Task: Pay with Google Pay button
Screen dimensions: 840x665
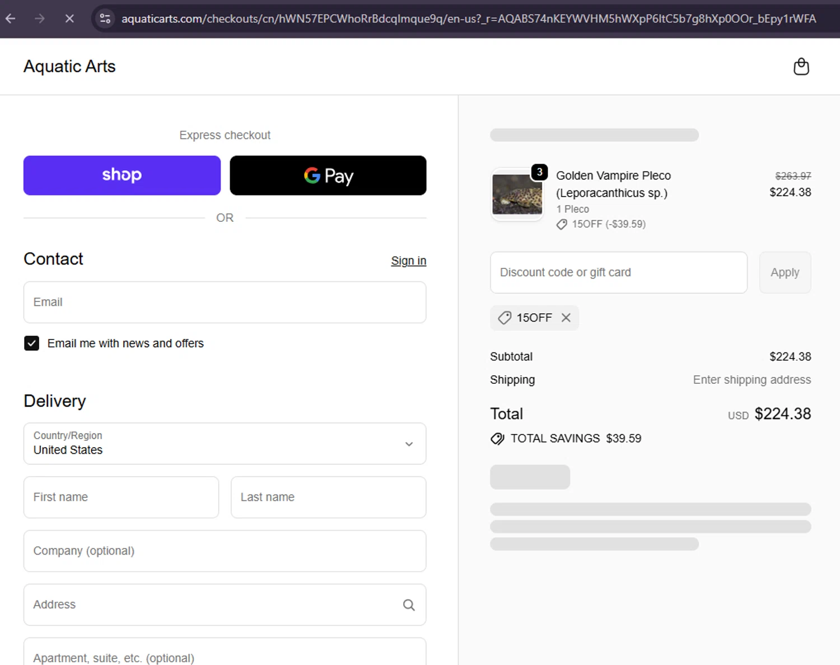Action: (328, 175)
